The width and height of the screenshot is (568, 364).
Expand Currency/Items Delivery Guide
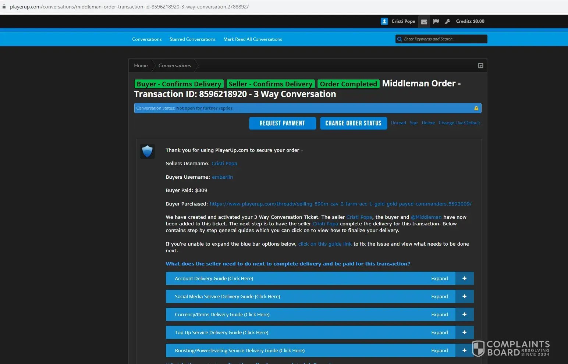tap(320, 314)
